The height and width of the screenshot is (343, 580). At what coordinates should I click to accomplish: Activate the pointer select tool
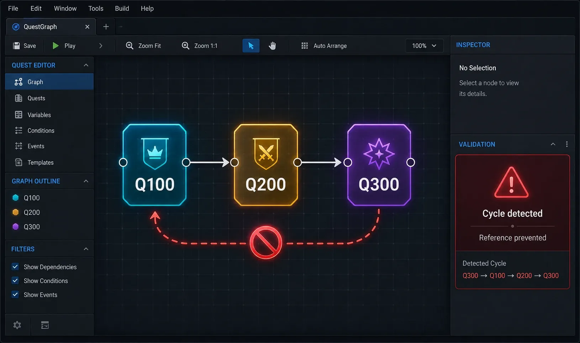(x=251, y=45)
